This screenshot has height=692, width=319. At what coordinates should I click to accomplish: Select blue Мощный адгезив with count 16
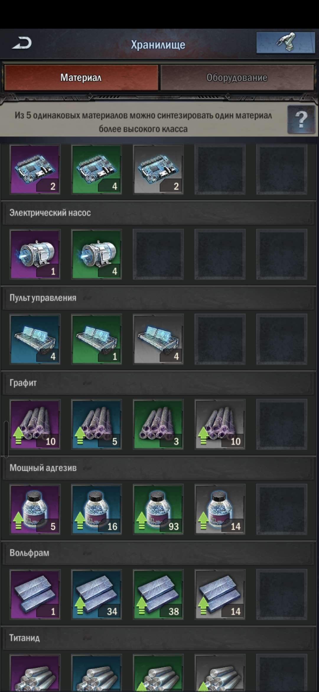97,509
